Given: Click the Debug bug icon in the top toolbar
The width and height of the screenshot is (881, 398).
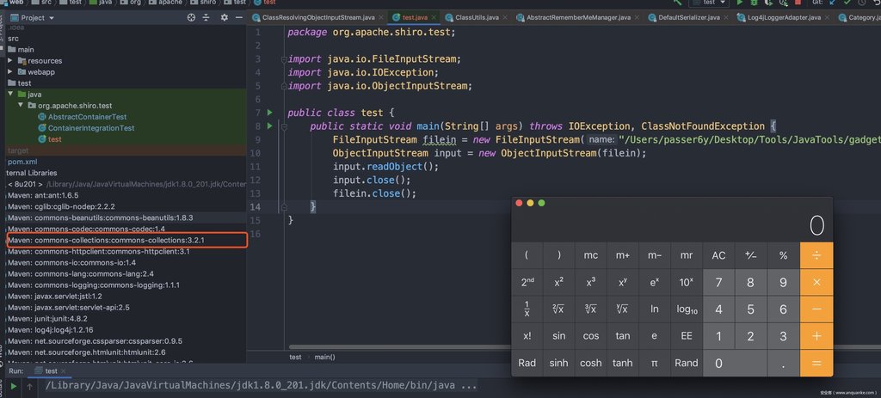Looking at the screenshot, I should point(754,3).
